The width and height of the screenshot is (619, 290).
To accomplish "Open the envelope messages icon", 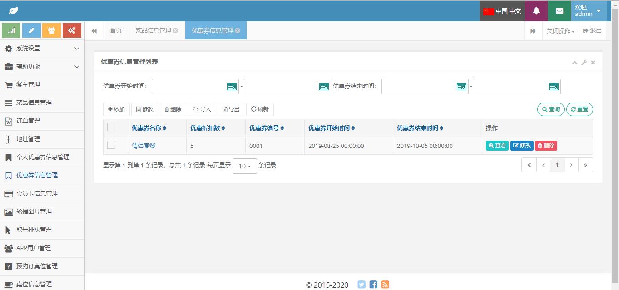I will pos(559,11).
